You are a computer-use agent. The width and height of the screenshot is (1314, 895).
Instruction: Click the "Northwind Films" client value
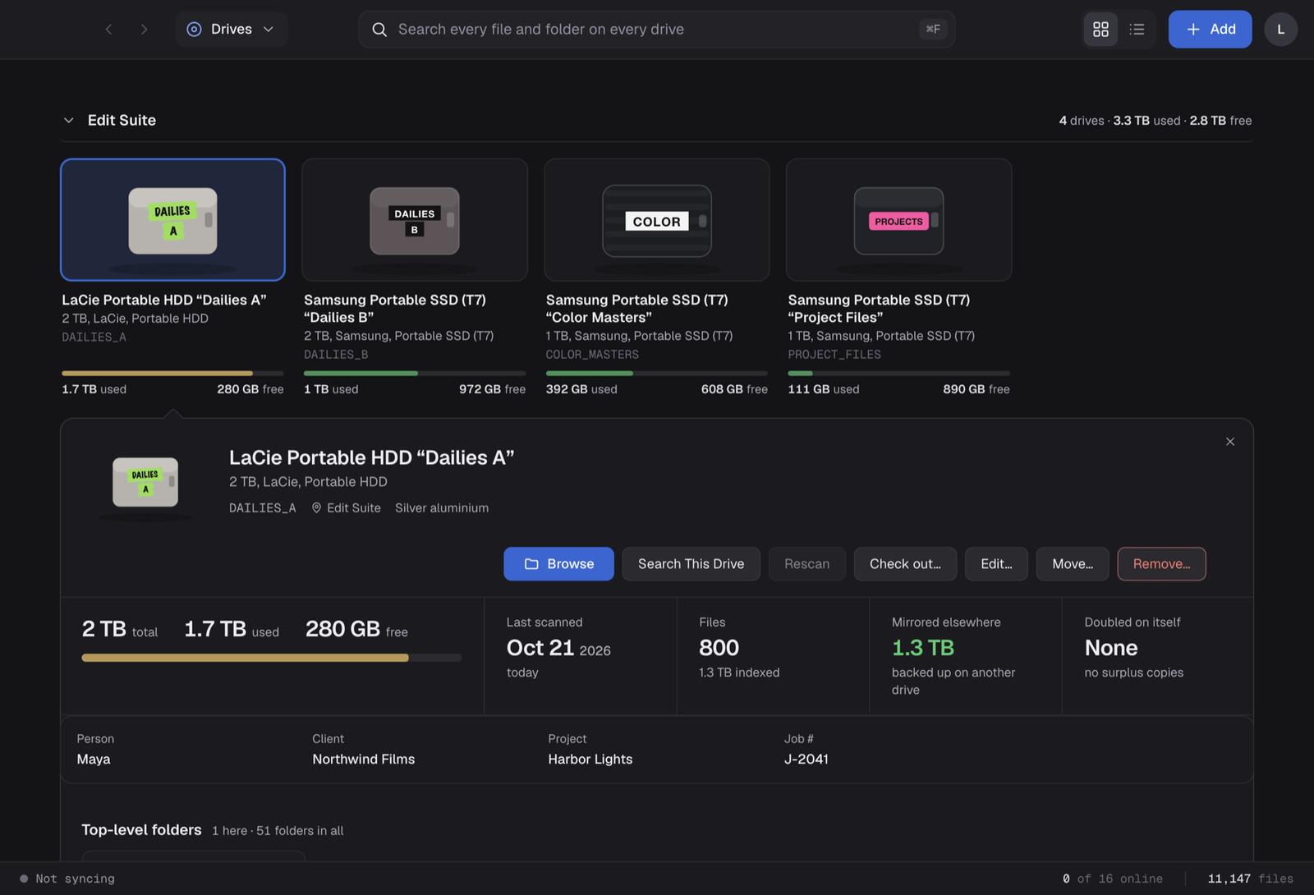364,760
